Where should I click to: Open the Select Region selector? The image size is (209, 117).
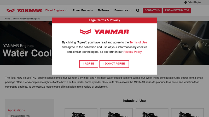[193, 2]
